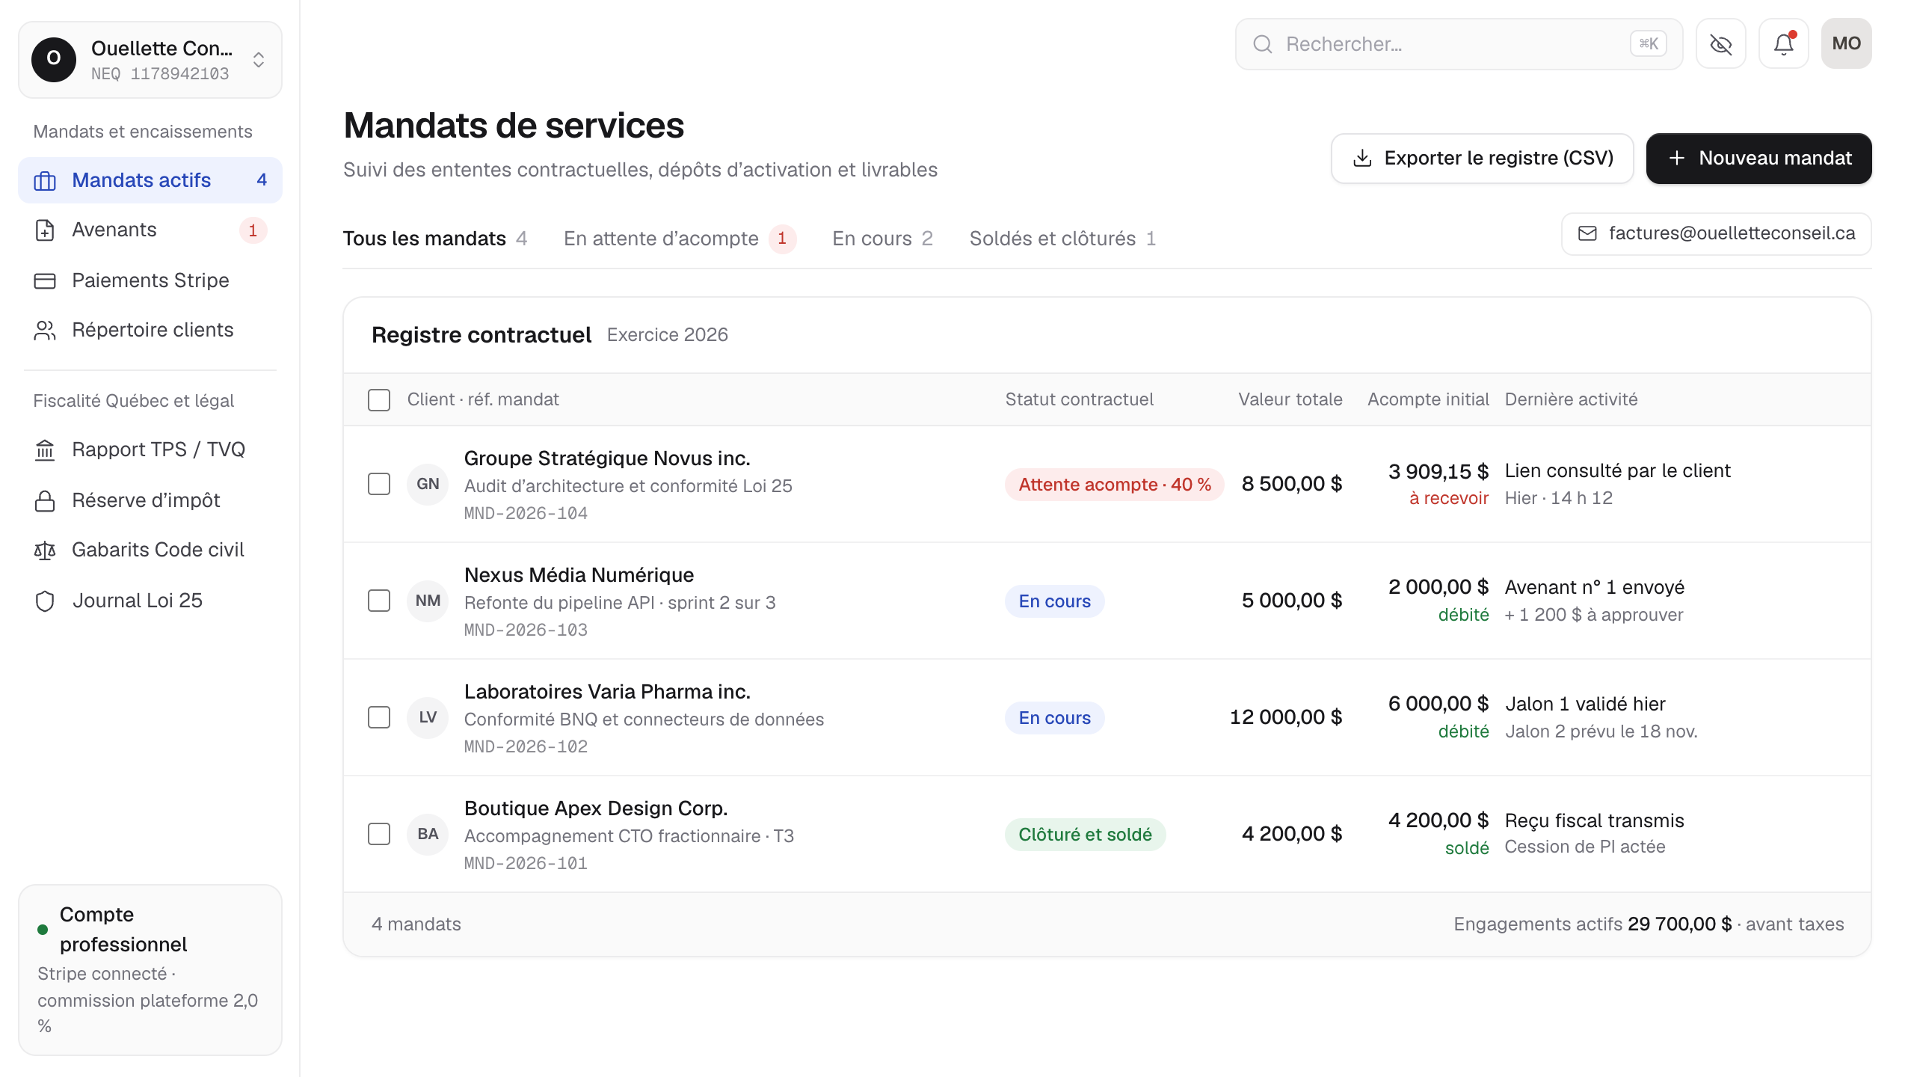Click the Avenants document icon
The width and height of the screenshot is (1914, 1077).
[x=45, y=230]
